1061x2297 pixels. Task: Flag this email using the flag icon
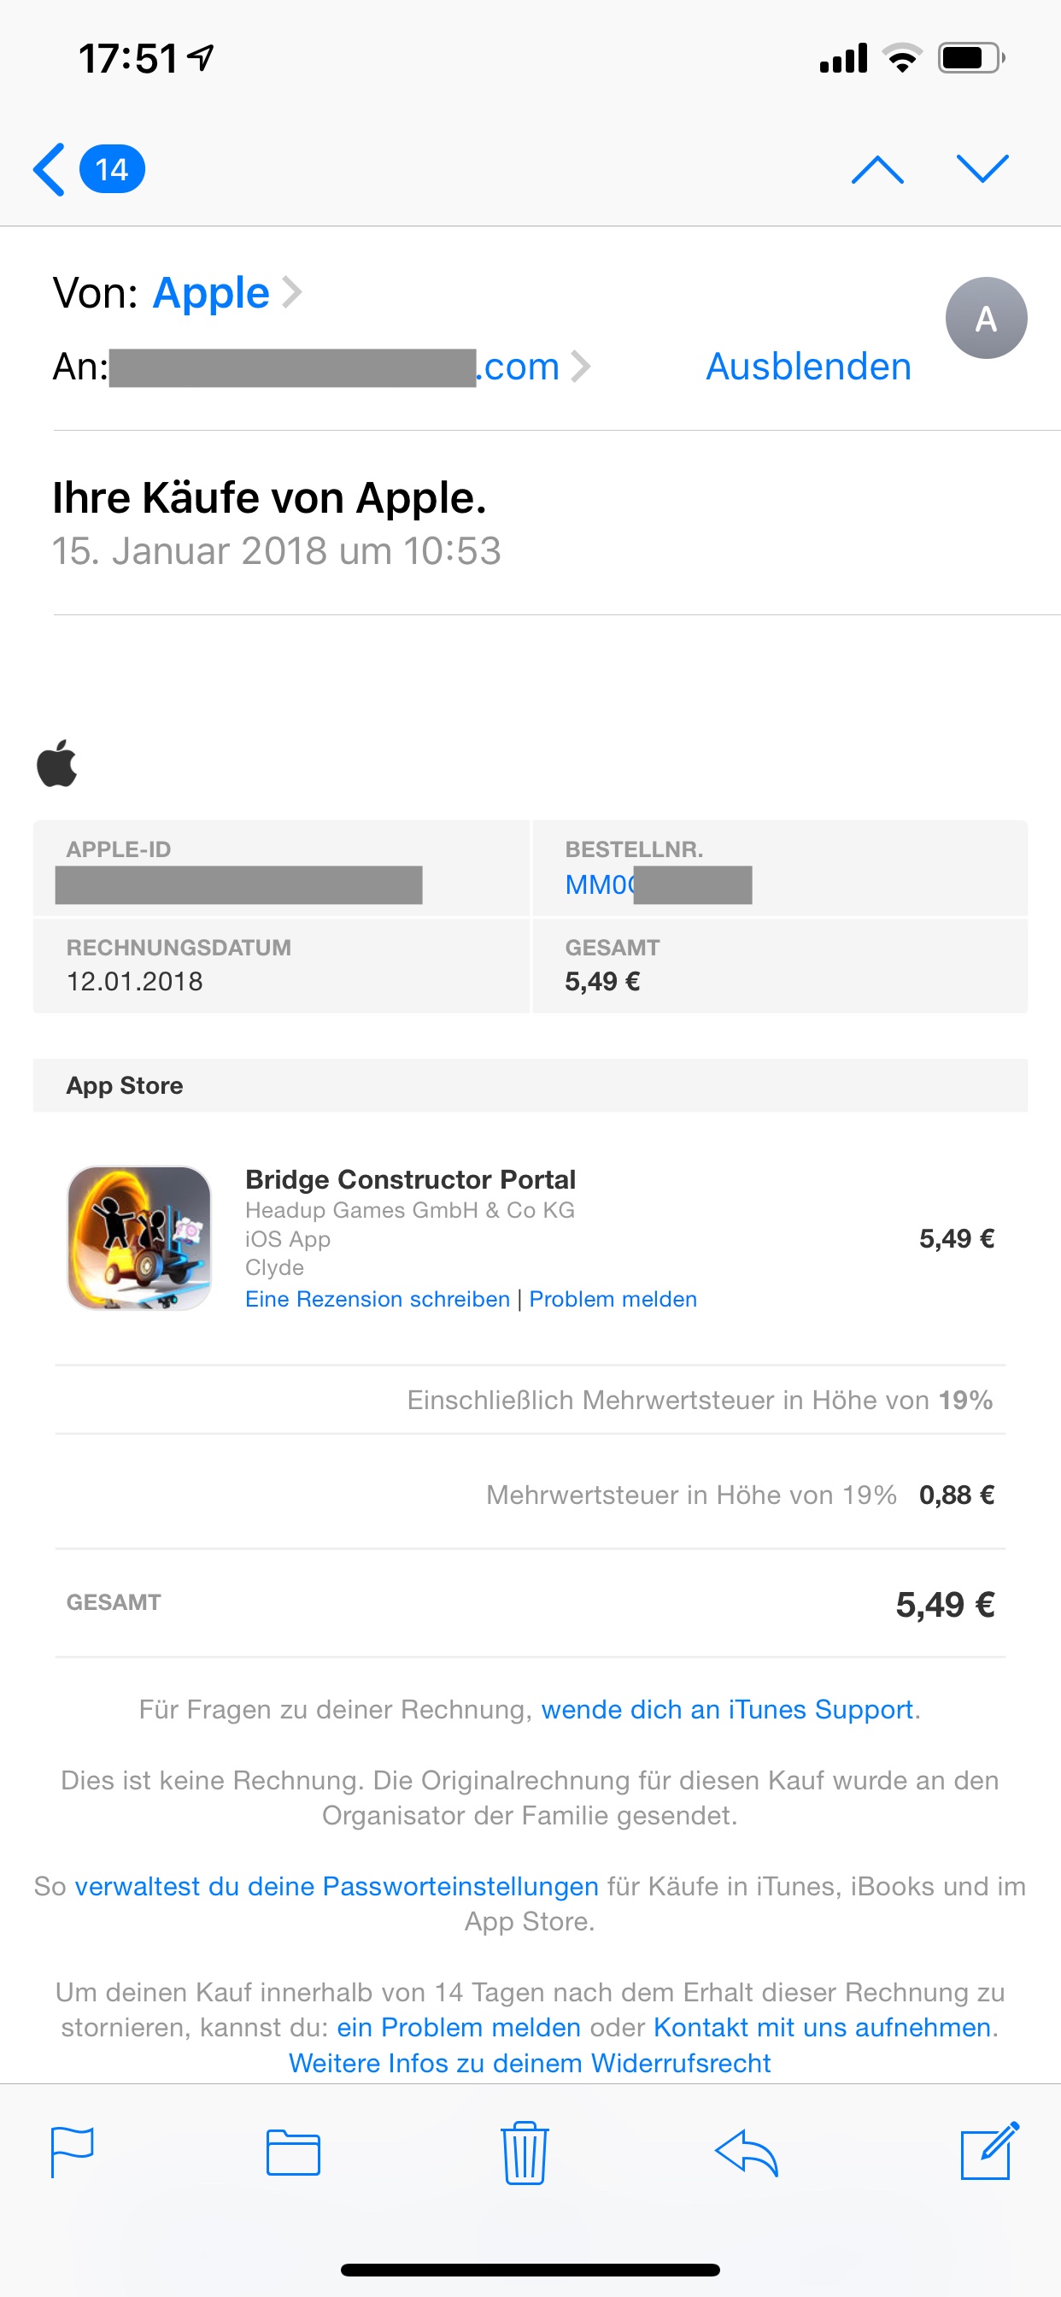point(73,2153)
